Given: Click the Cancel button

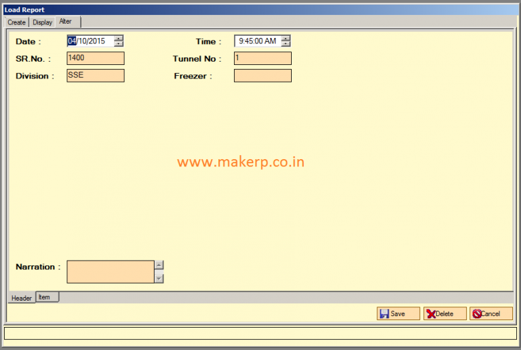Looking at the screenshot, I should tap(490, 313).
